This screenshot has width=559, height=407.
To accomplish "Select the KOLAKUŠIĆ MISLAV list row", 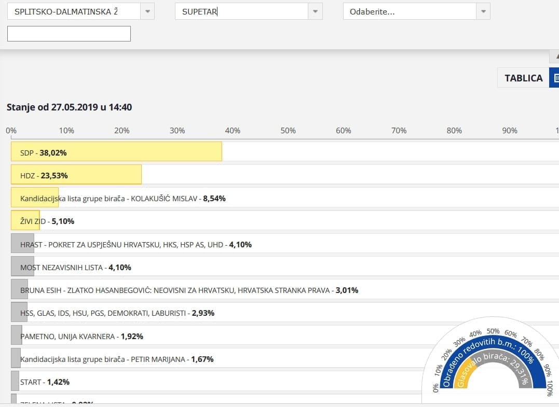I will [122, 199].
